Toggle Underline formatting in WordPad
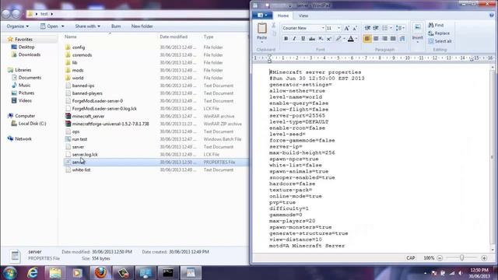The height and width of the screenshot is (280, 498). coord(303,39)
